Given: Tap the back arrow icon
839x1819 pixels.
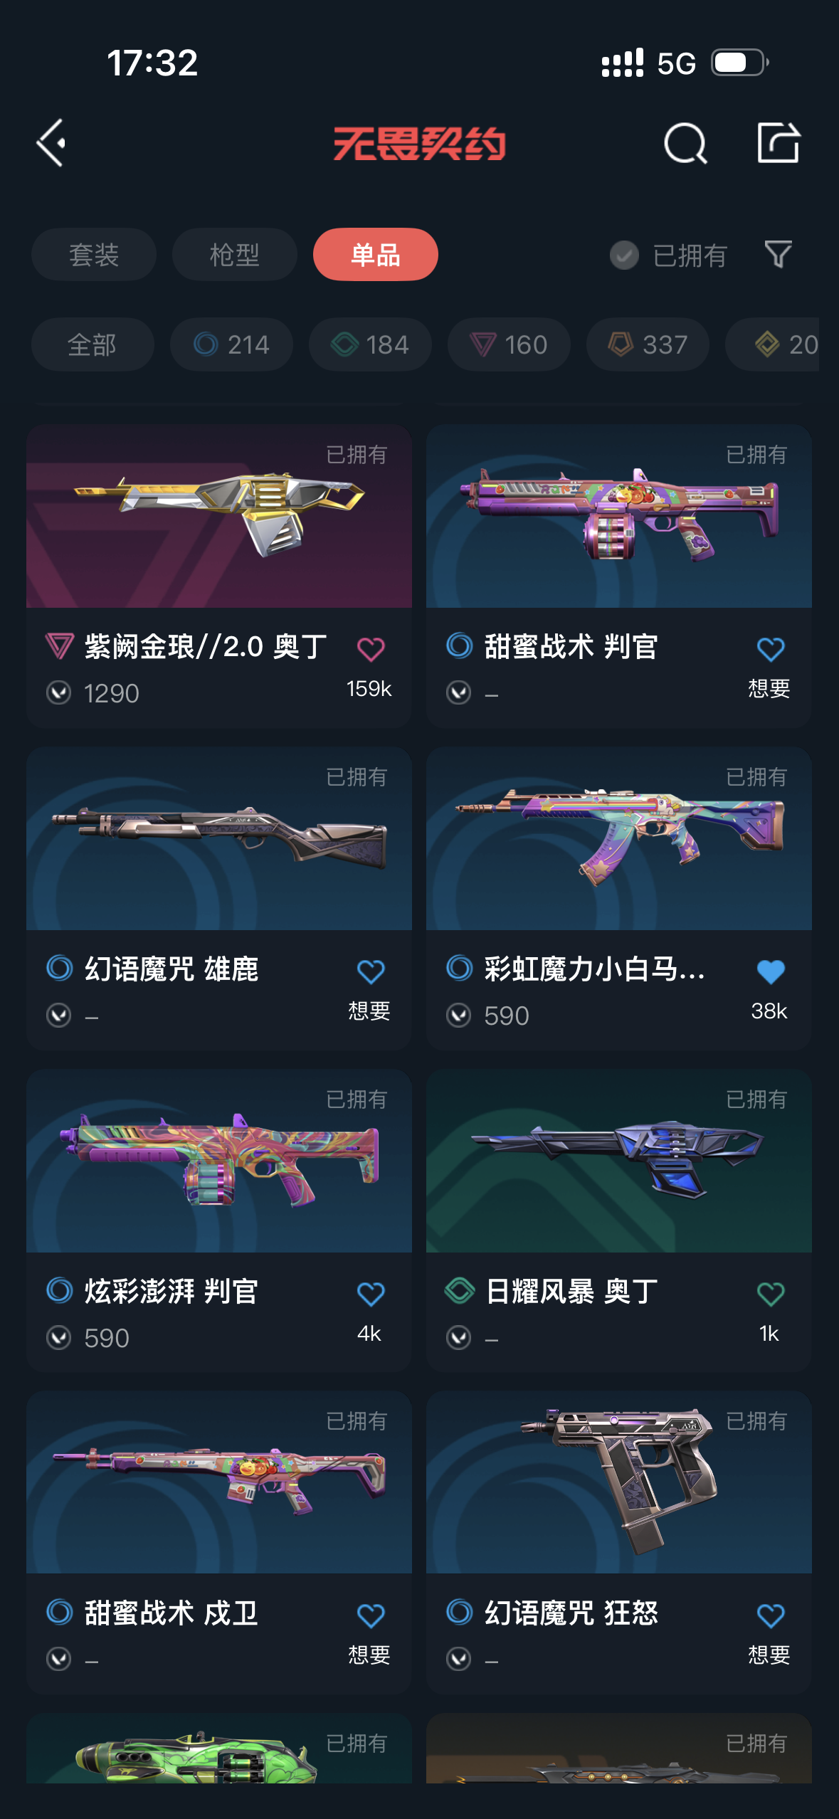Looking at the screenshot, I should 51,143.
